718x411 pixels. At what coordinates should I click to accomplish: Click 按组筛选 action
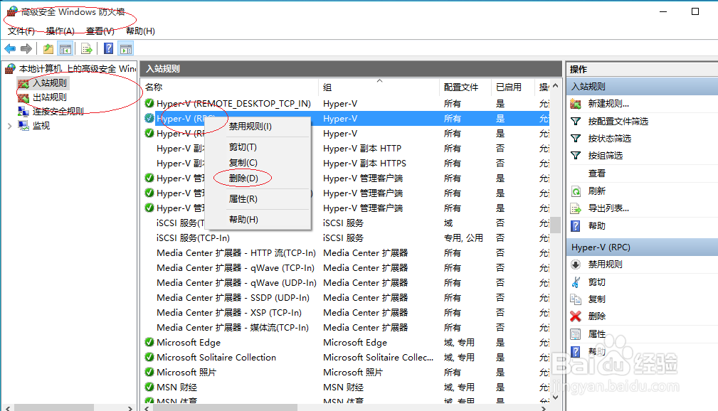tap(606, 156)
